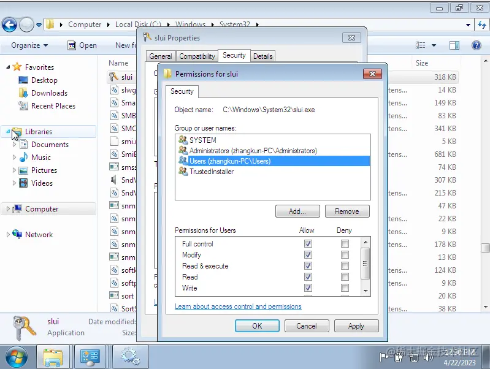Uncheck Allow for Modify
Screen dimensions: 490x369
(x=308, y=254)
